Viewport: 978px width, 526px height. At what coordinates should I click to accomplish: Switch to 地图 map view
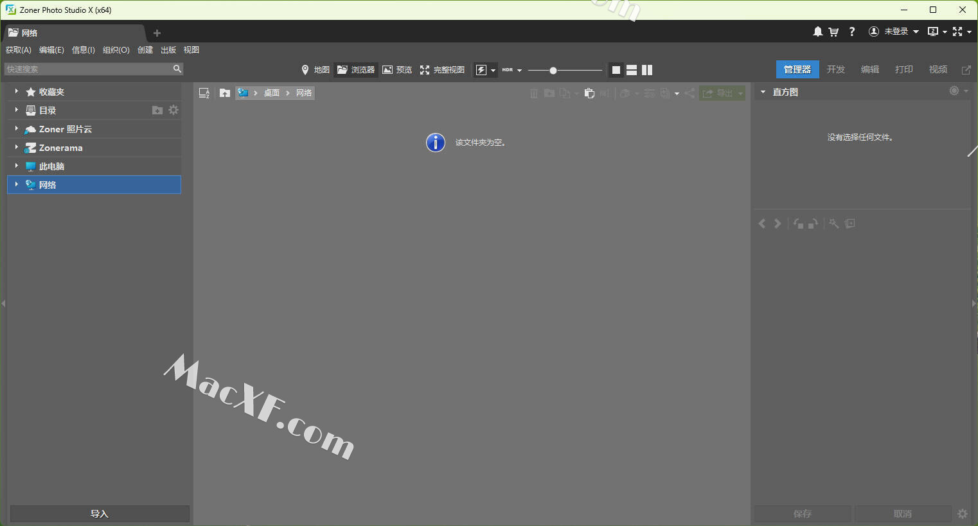click(x=316, y=70)
